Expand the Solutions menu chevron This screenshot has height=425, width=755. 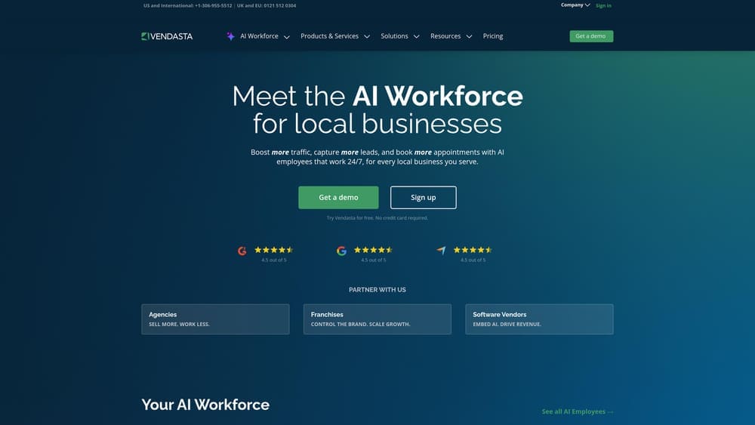[x=417, y=36]
